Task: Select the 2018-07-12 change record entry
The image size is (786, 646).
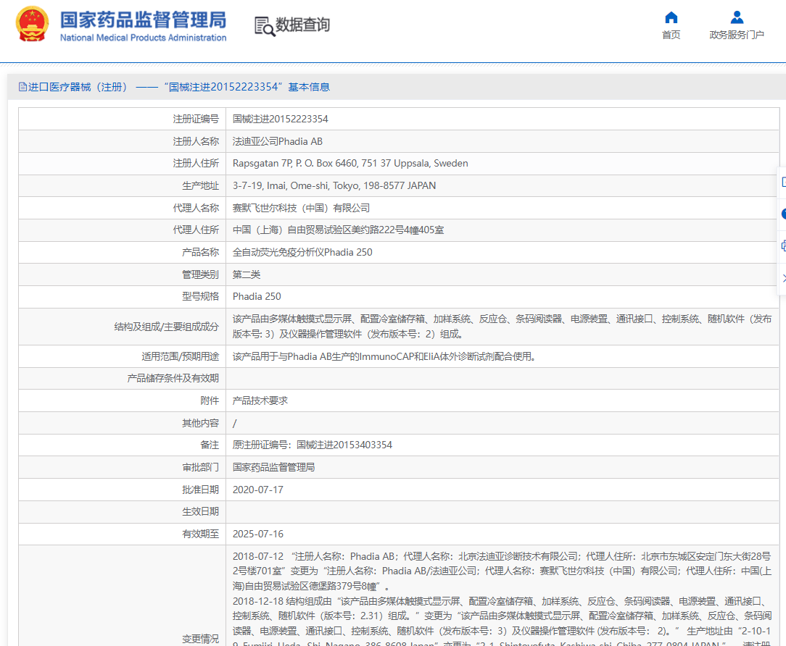Action: click(x=502, y=571)
